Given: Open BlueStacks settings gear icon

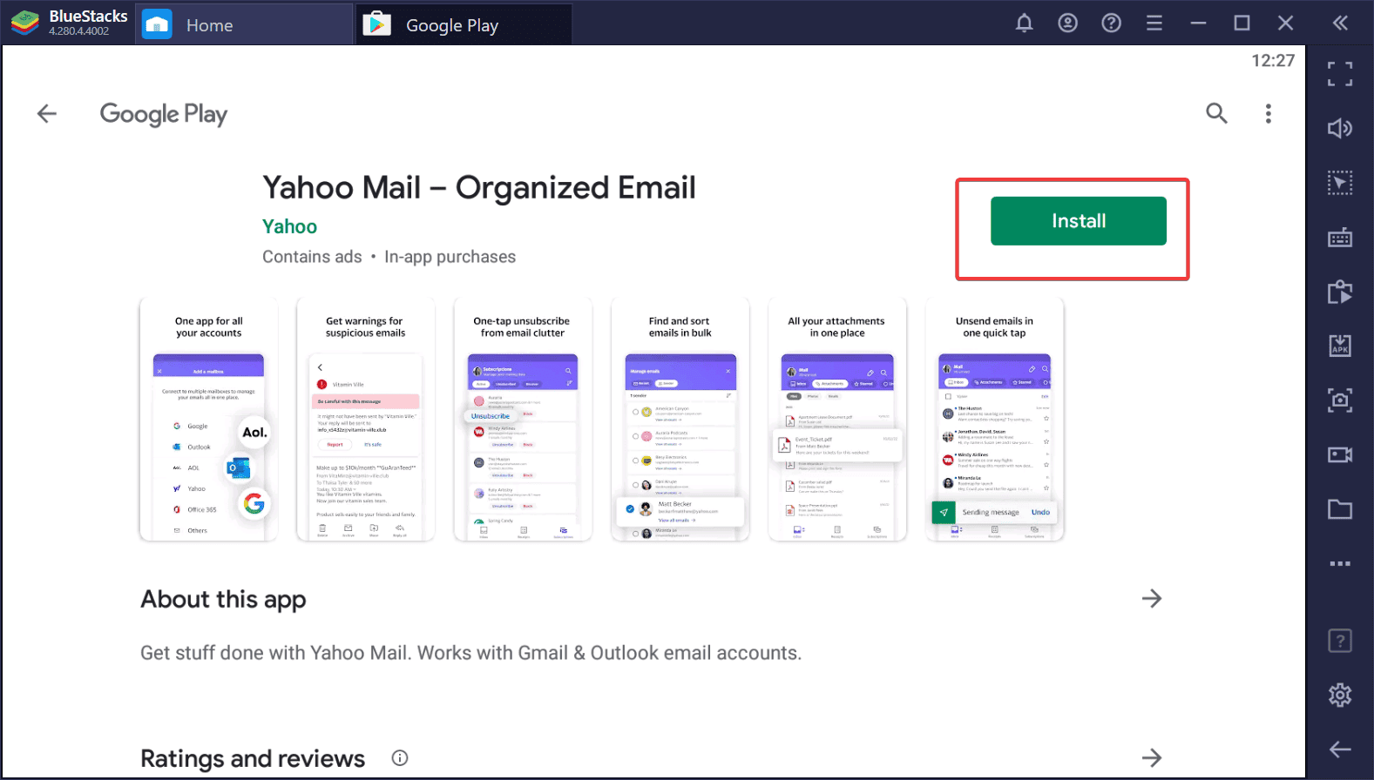Looking at the screenshot, I should point(1340,695).
